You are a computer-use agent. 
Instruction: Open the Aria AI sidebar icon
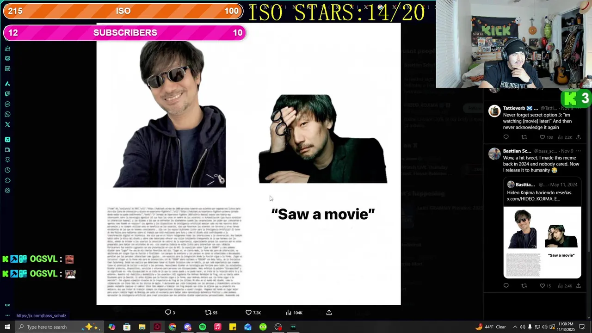coord(7,84)
